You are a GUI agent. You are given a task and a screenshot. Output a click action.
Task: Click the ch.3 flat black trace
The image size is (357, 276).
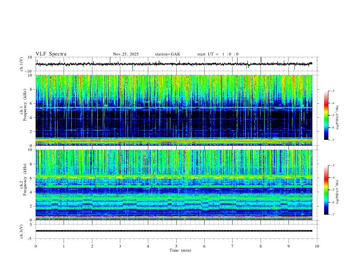pos(174,231)
